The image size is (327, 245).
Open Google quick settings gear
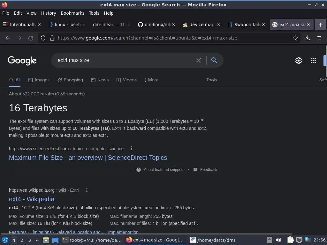point(299,60)
